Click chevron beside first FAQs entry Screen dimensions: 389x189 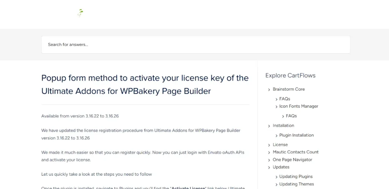(x=277, y=99)
